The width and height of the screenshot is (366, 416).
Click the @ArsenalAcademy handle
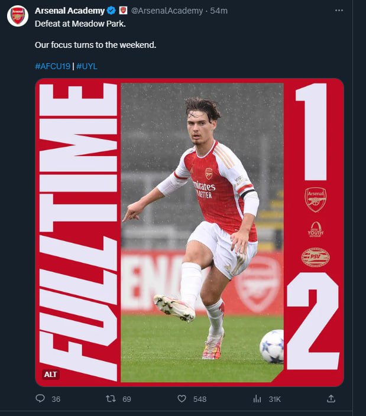(166, 11)
